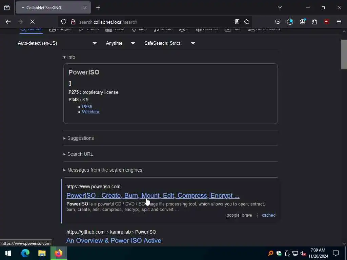Viewport: 347px width, 260px height.
Task: Toggle reader view in address bar
Action: (x=237, y=22)
